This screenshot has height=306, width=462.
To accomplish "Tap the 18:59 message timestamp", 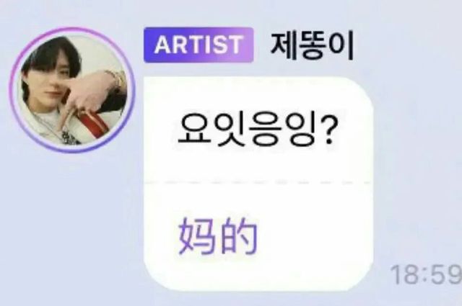I will coord(426,275).
